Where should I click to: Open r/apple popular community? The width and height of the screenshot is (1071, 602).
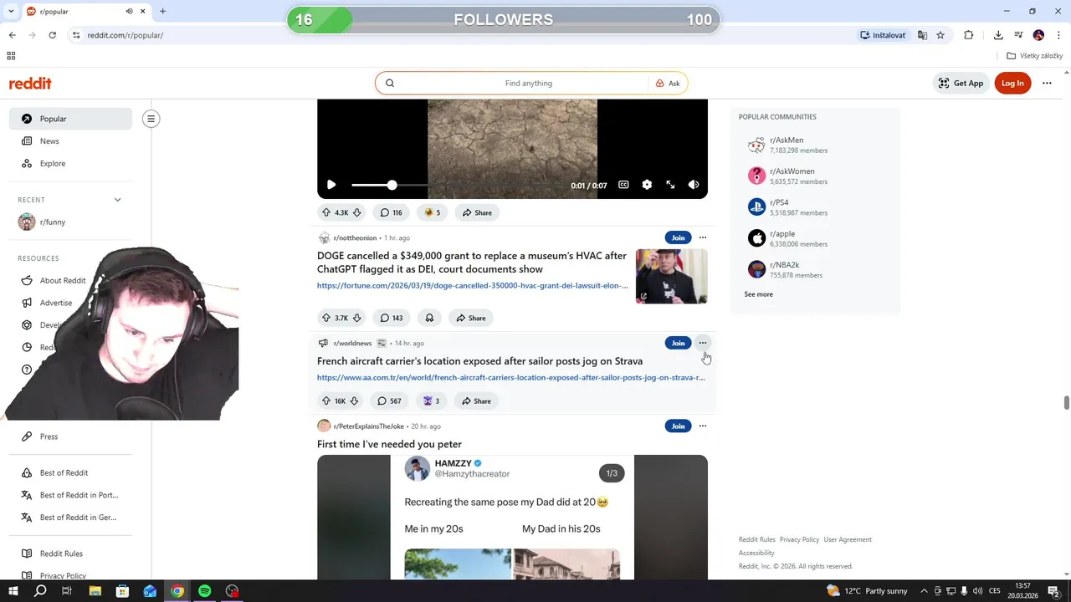point(815,238)
